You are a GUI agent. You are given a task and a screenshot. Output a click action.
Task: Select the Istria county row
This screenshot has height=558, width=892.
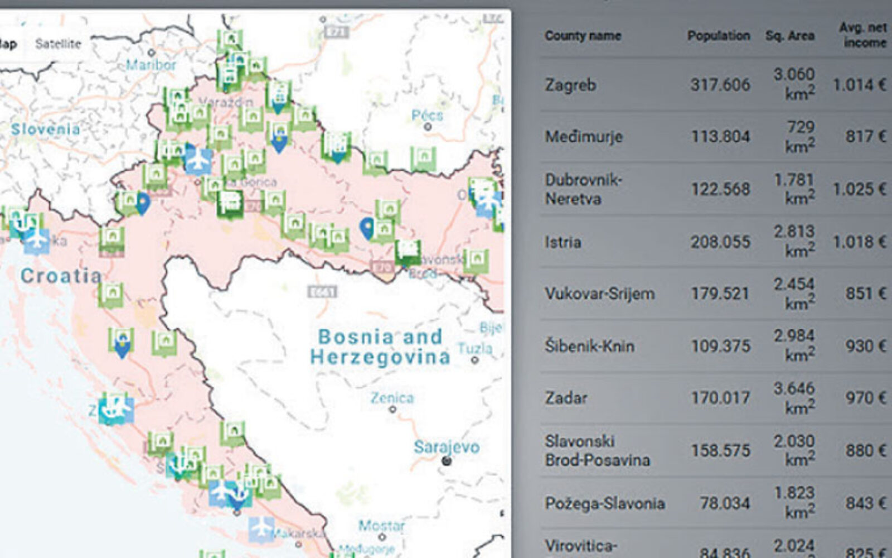pyautogui.click(x=563, y=242)
